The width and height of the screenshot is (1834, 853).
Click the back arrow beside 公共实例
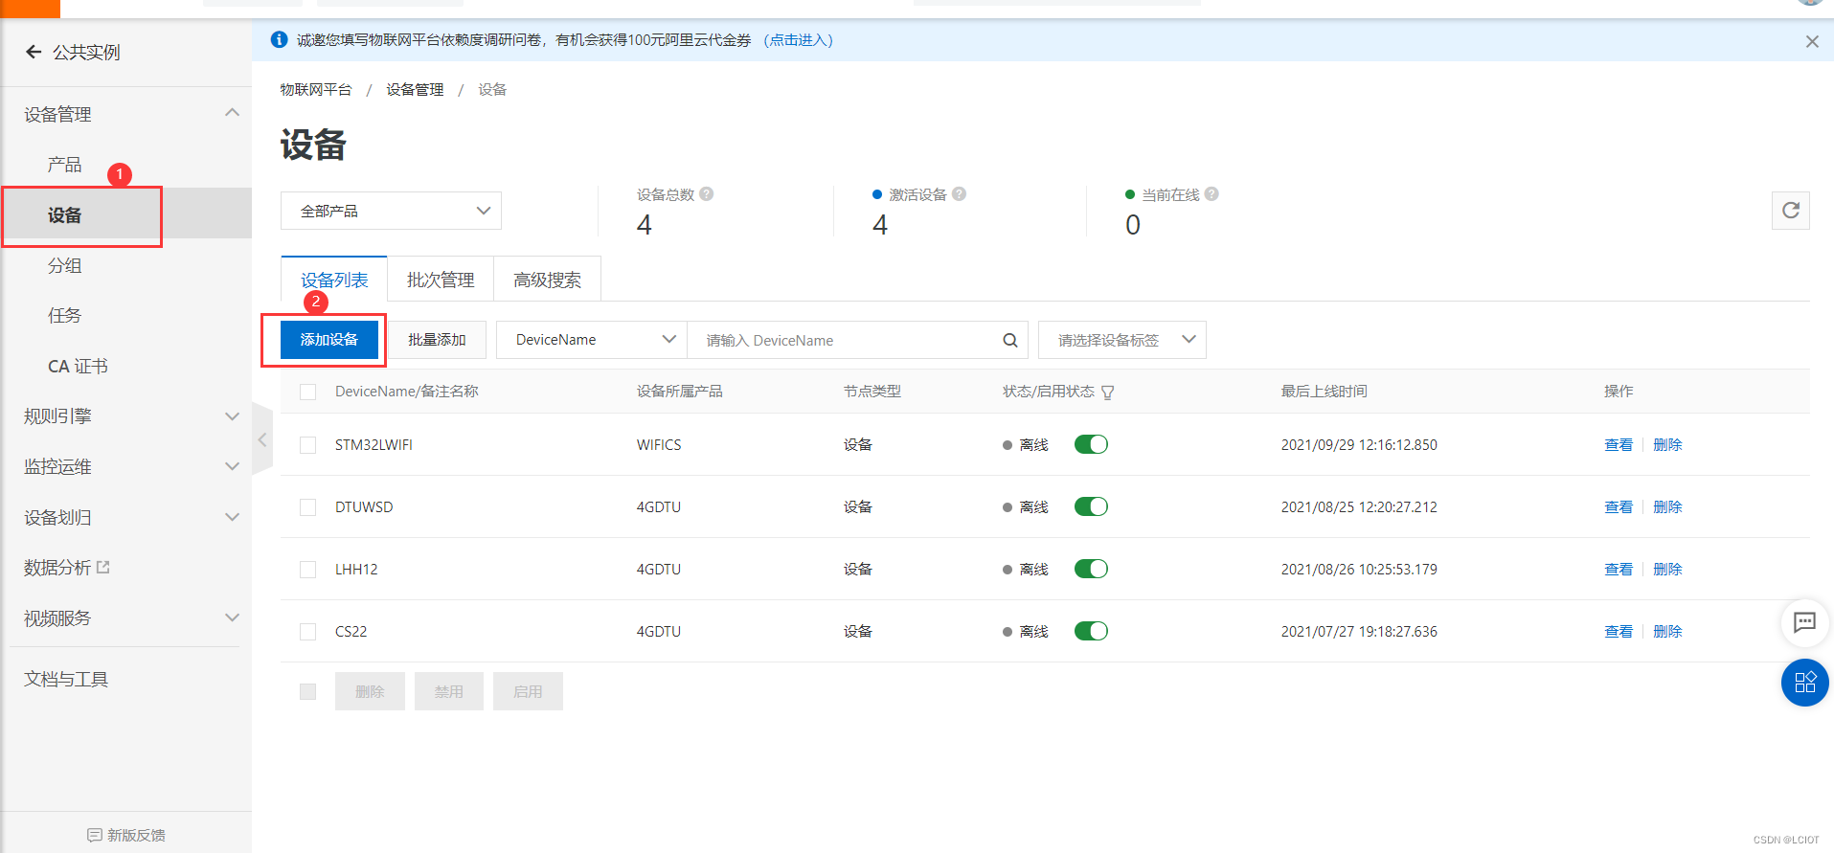[34, 52]
